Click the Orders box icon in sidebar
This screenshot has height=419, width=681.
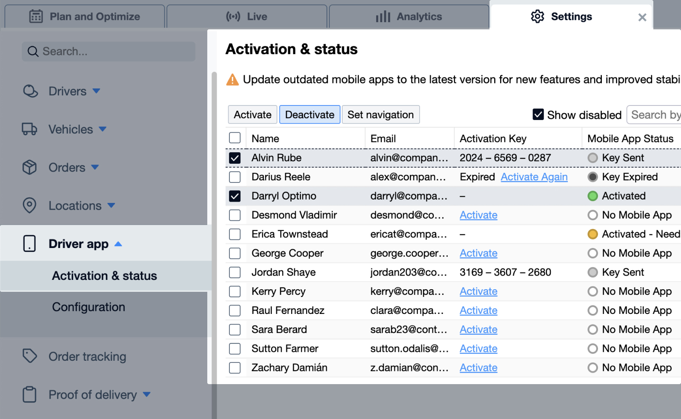pos(29,167)
